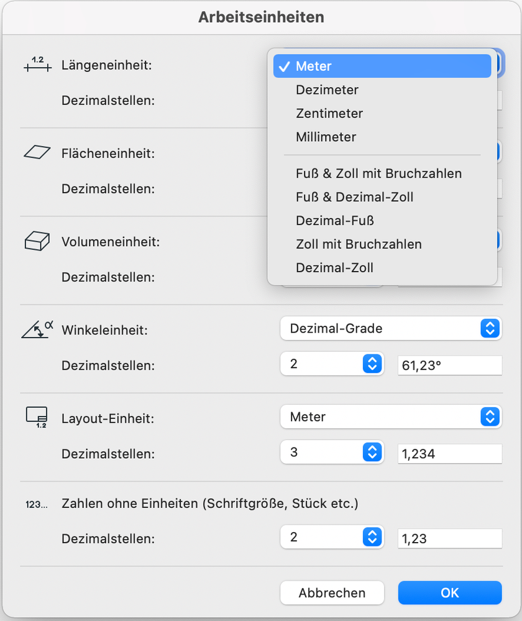Choose Dezimeter from the length list
This screenshot has height=621, width=522.
pos(327,90)
